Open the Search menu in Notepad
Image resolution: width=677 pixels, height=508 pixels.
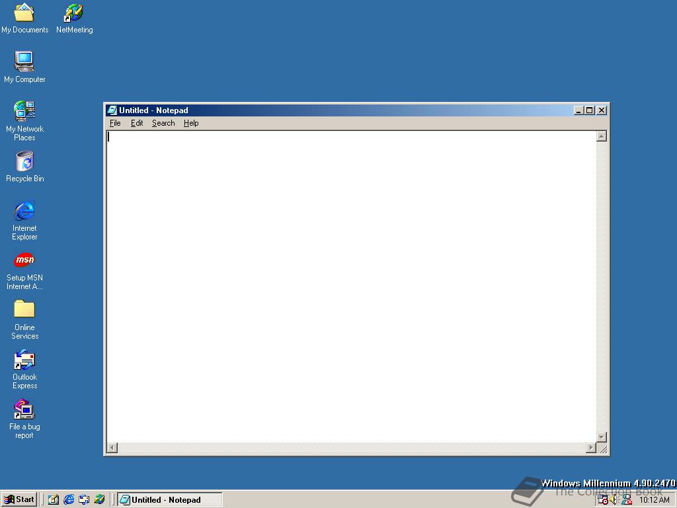(163, 123)
